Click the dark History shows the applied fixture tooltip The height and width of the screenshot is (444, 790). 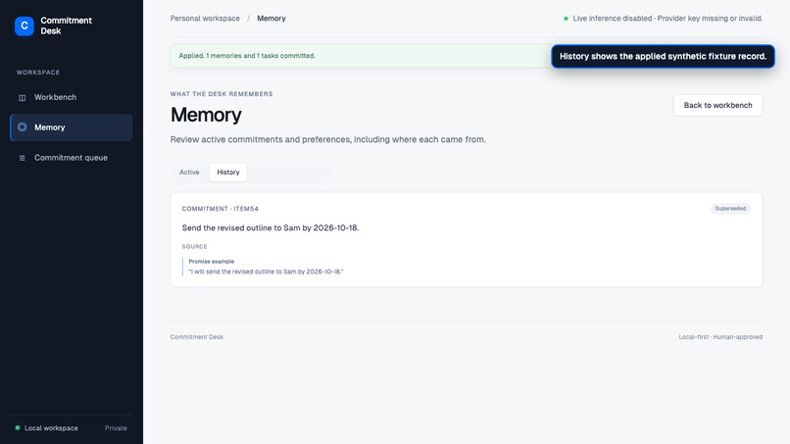click(663, 57)
